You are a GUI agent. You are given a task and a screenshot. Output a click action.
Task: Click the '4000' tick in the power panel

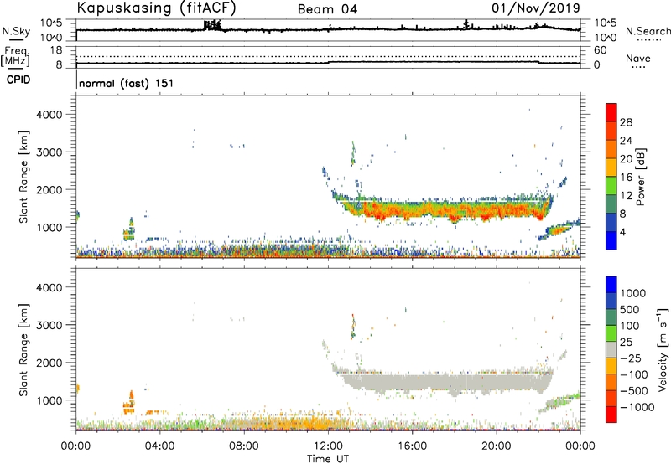[49, 115]
